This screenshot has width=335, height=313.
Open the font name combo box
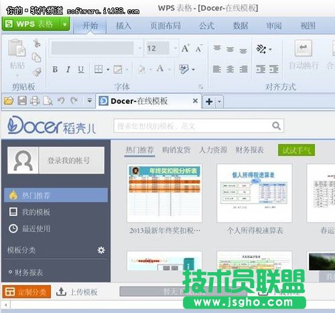[96, 48]
